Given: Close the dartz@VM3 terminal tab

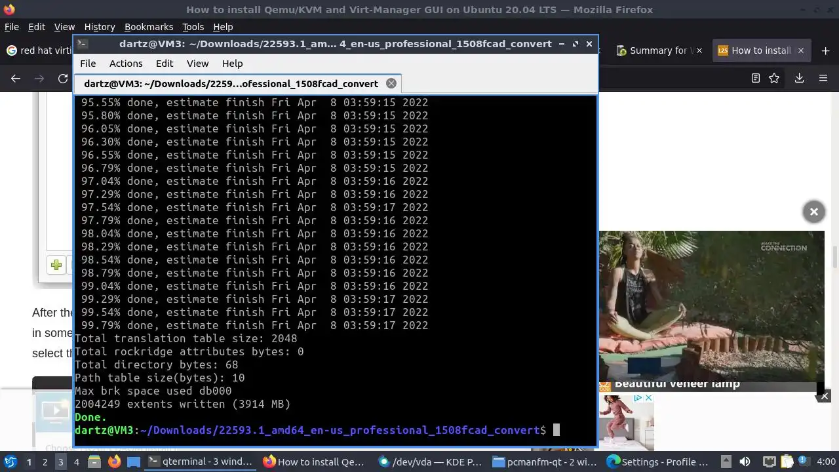Looking at the screenshot, I should [x=391, y=83].
